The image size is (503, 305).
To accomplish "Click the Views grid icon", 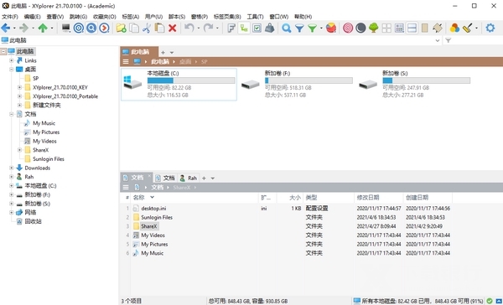I will point(399,28).
